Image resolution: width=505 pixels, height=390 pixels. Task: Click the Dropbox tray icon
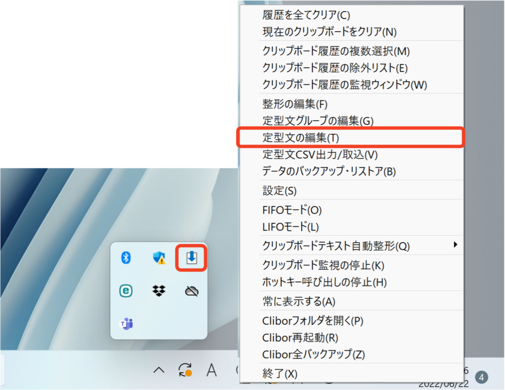tap(159, 291)
